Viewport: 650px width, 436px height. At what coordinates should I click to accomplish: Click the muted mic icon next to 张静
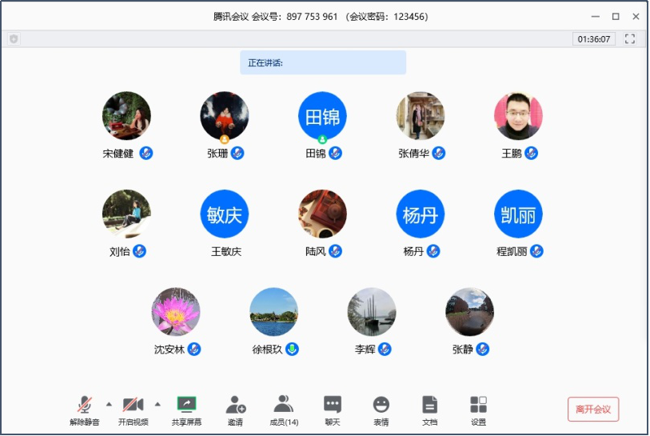tap(483, 349)
